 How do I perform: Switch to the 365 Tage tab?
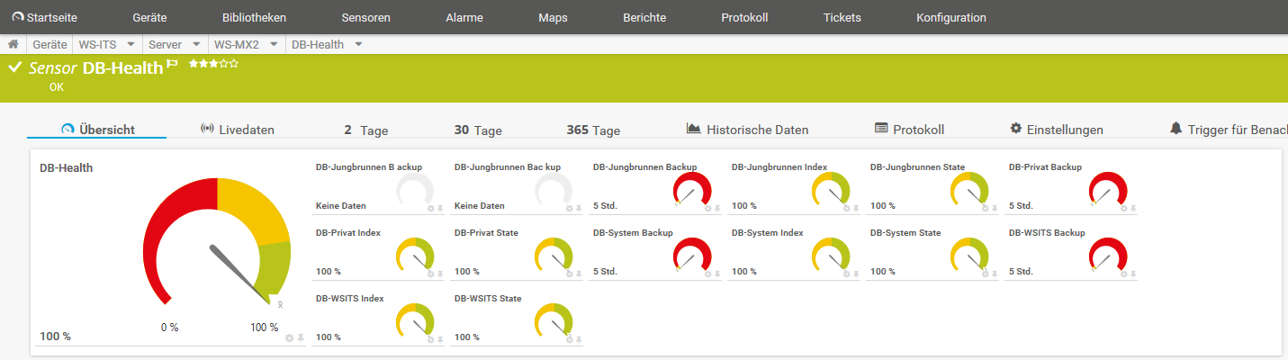[x=593, y=130]
